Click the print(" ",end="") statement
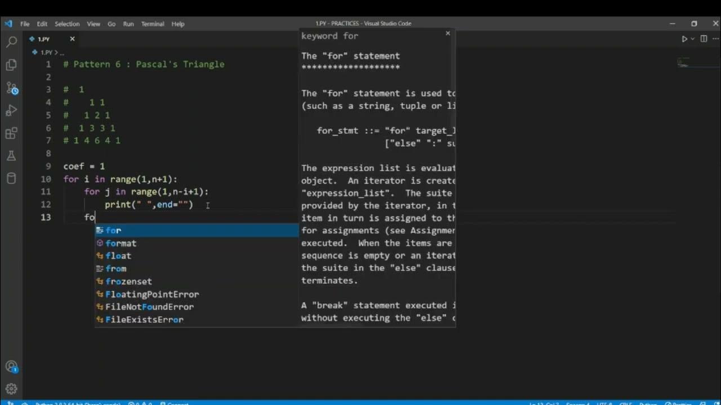The image size is (721, 405). pos(149,205)
